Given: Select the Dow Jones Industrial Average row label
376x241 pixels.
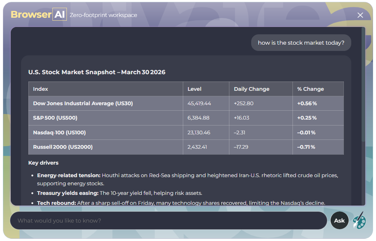Looking at the screenshot, I should click(83, 103).
